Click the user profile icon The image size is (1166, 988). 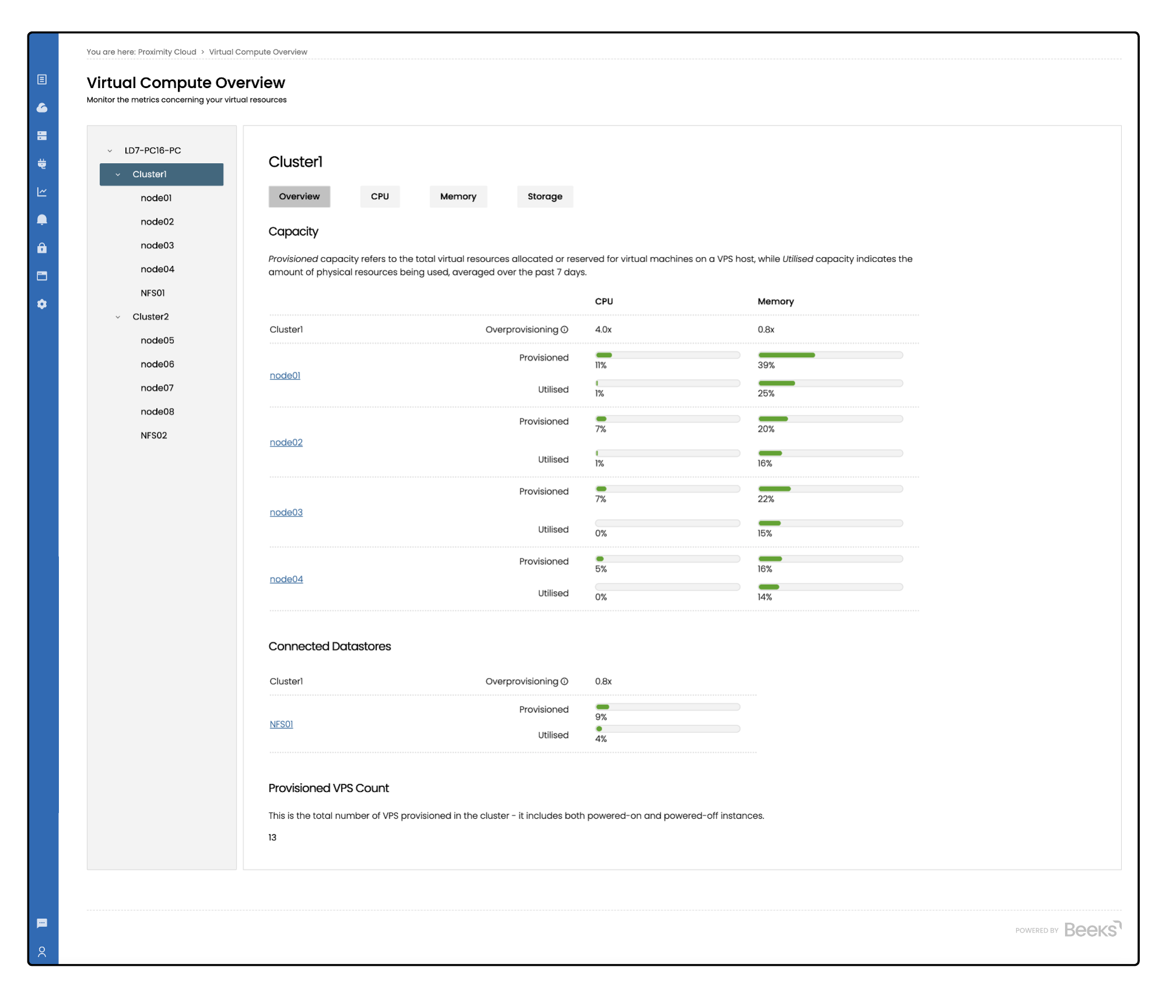[x=42, y=952]
